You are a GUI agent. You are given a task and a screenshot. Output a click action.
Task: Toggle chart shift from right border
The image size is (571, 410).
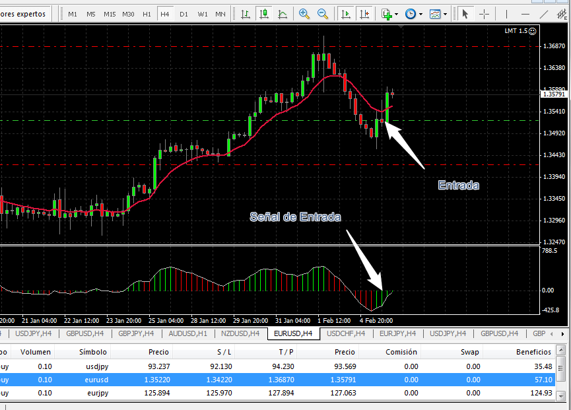[x=364, y=15]
